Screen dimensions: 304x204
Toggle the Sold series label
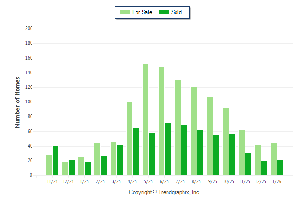pos(176,12)
